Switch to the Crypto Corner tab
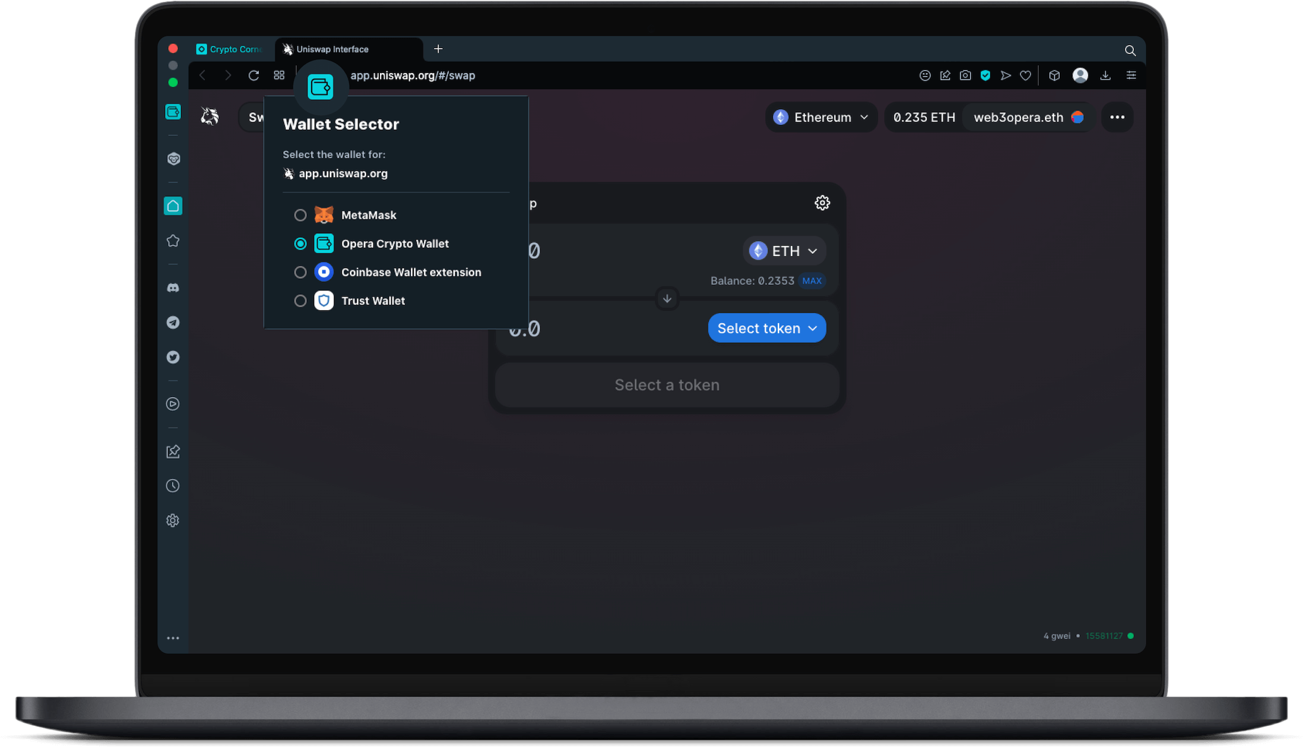 coord(230,49)
